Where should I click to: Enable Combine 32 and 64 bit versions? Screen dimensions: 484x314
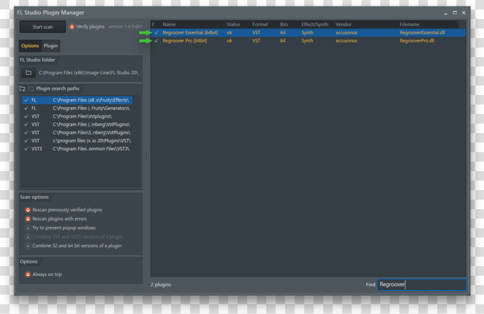click(28, 246)
